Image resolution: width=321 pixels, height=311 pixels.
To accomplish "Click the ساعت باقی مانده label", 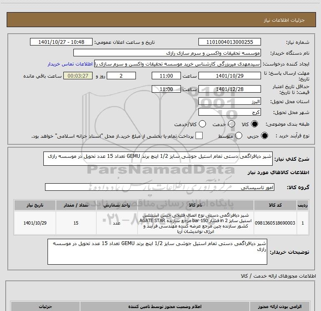I will 43,76.
